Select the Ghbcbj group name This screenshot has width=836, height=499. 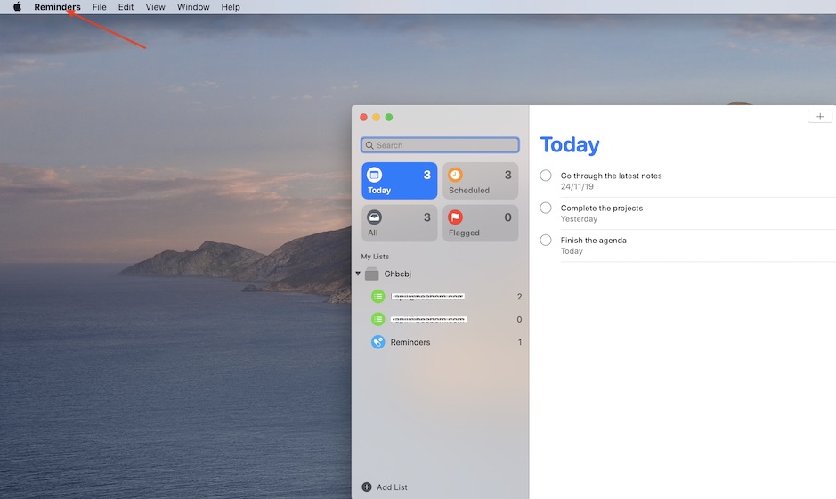[398, 274]
